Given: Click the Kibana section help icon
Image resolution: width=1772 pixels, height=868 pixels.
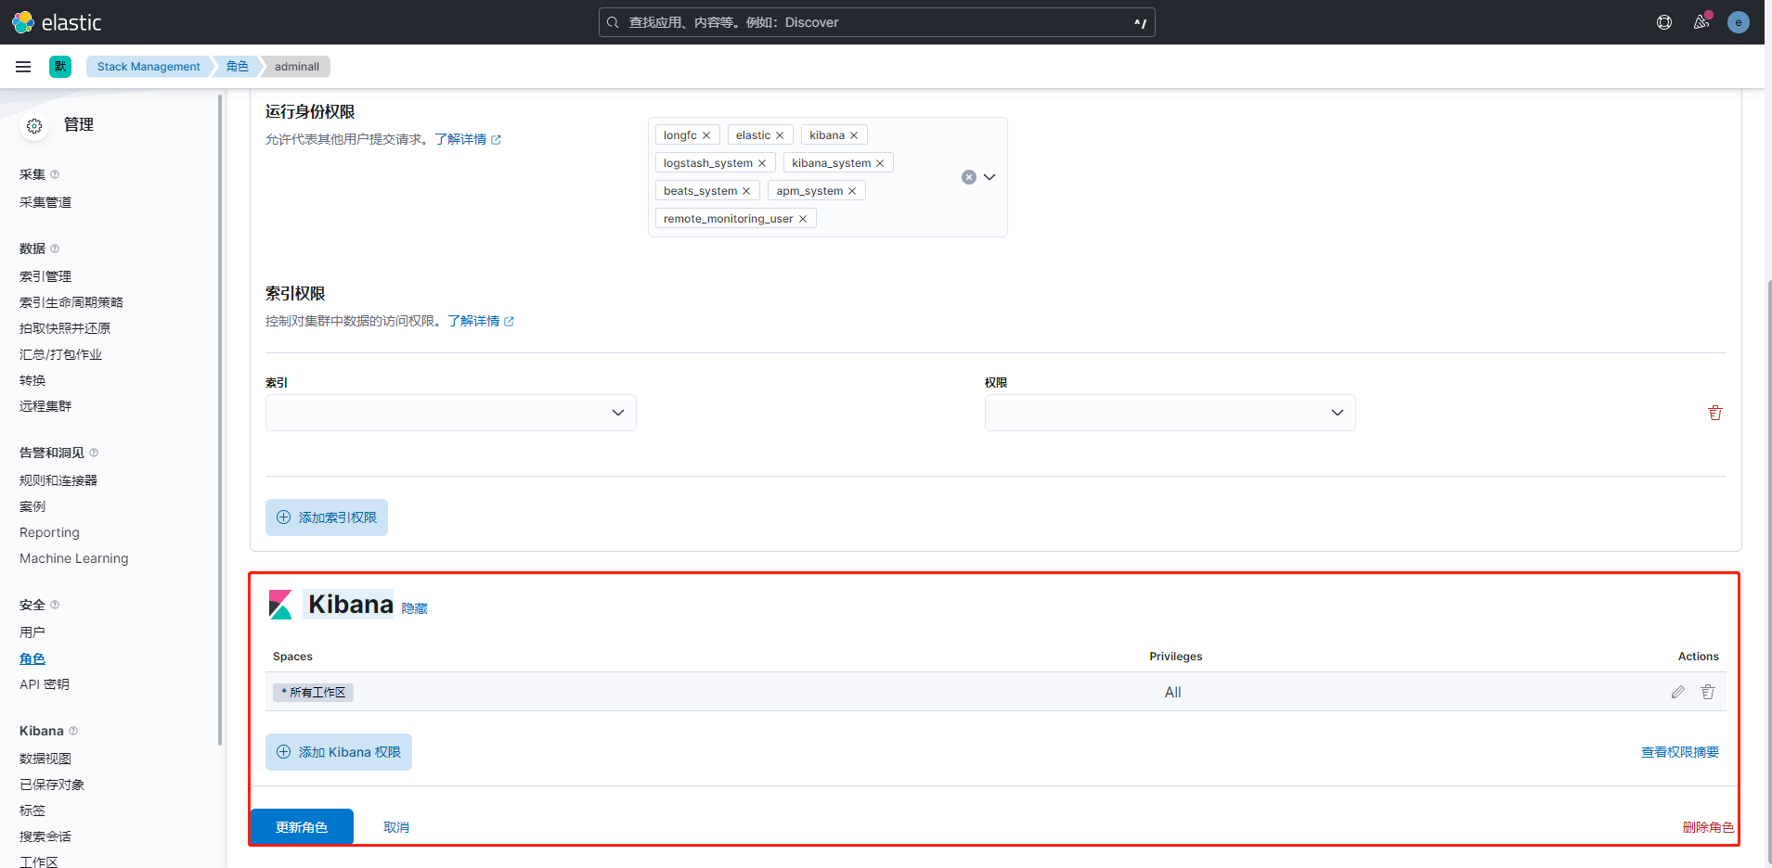Looking at the screenshot, I should coord(73,731).
